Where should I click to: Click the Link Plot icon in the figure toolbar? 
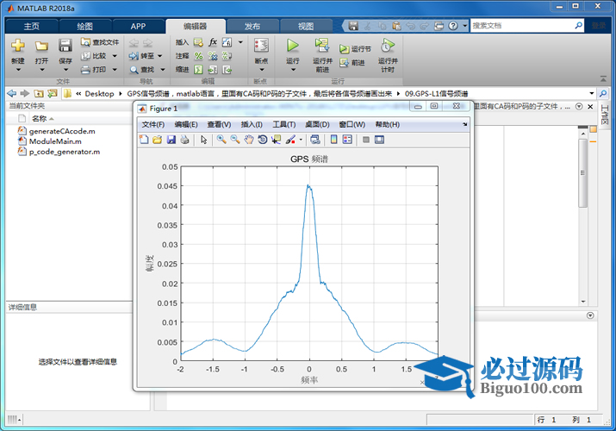pyautogui.click(x=315, y=140)
